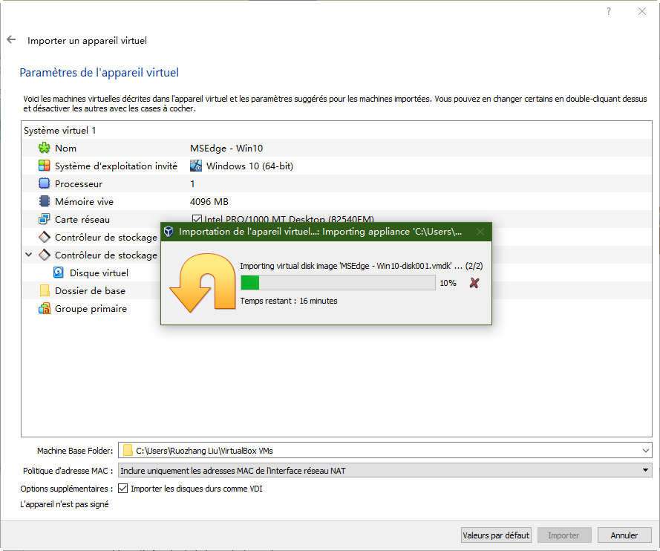Screen dimensions: 660x551
Task: Click the Paramètres de l'appareil virtuel heading
Action: coord(99,72)
